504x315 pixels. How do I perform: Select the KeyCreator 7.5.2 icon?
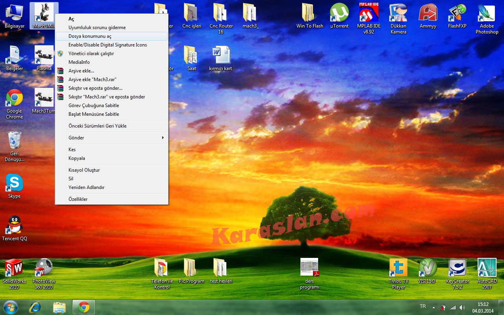point(457,274)
